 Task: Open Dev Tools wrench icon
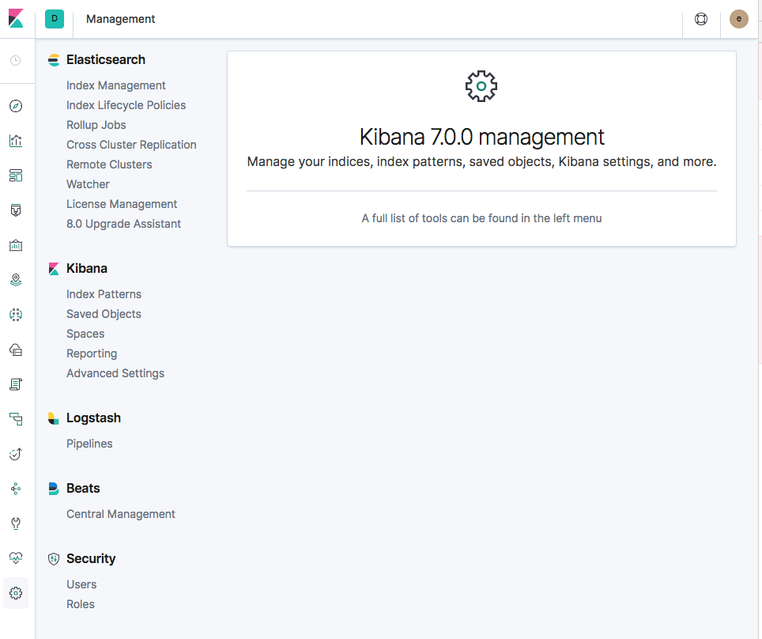pos(16,524)
